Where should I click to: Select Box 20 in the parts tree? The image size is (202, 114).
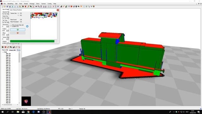pyautogui.click(x=9, y=55)
